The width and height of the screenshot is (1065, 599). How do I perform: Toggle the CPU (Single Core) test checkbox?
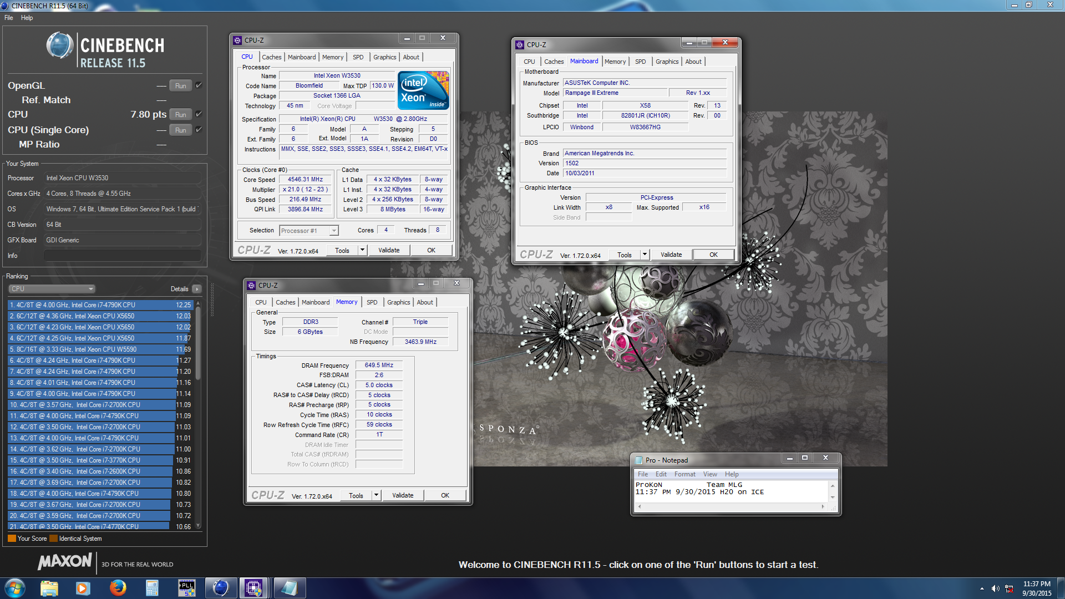coord(199,130)
